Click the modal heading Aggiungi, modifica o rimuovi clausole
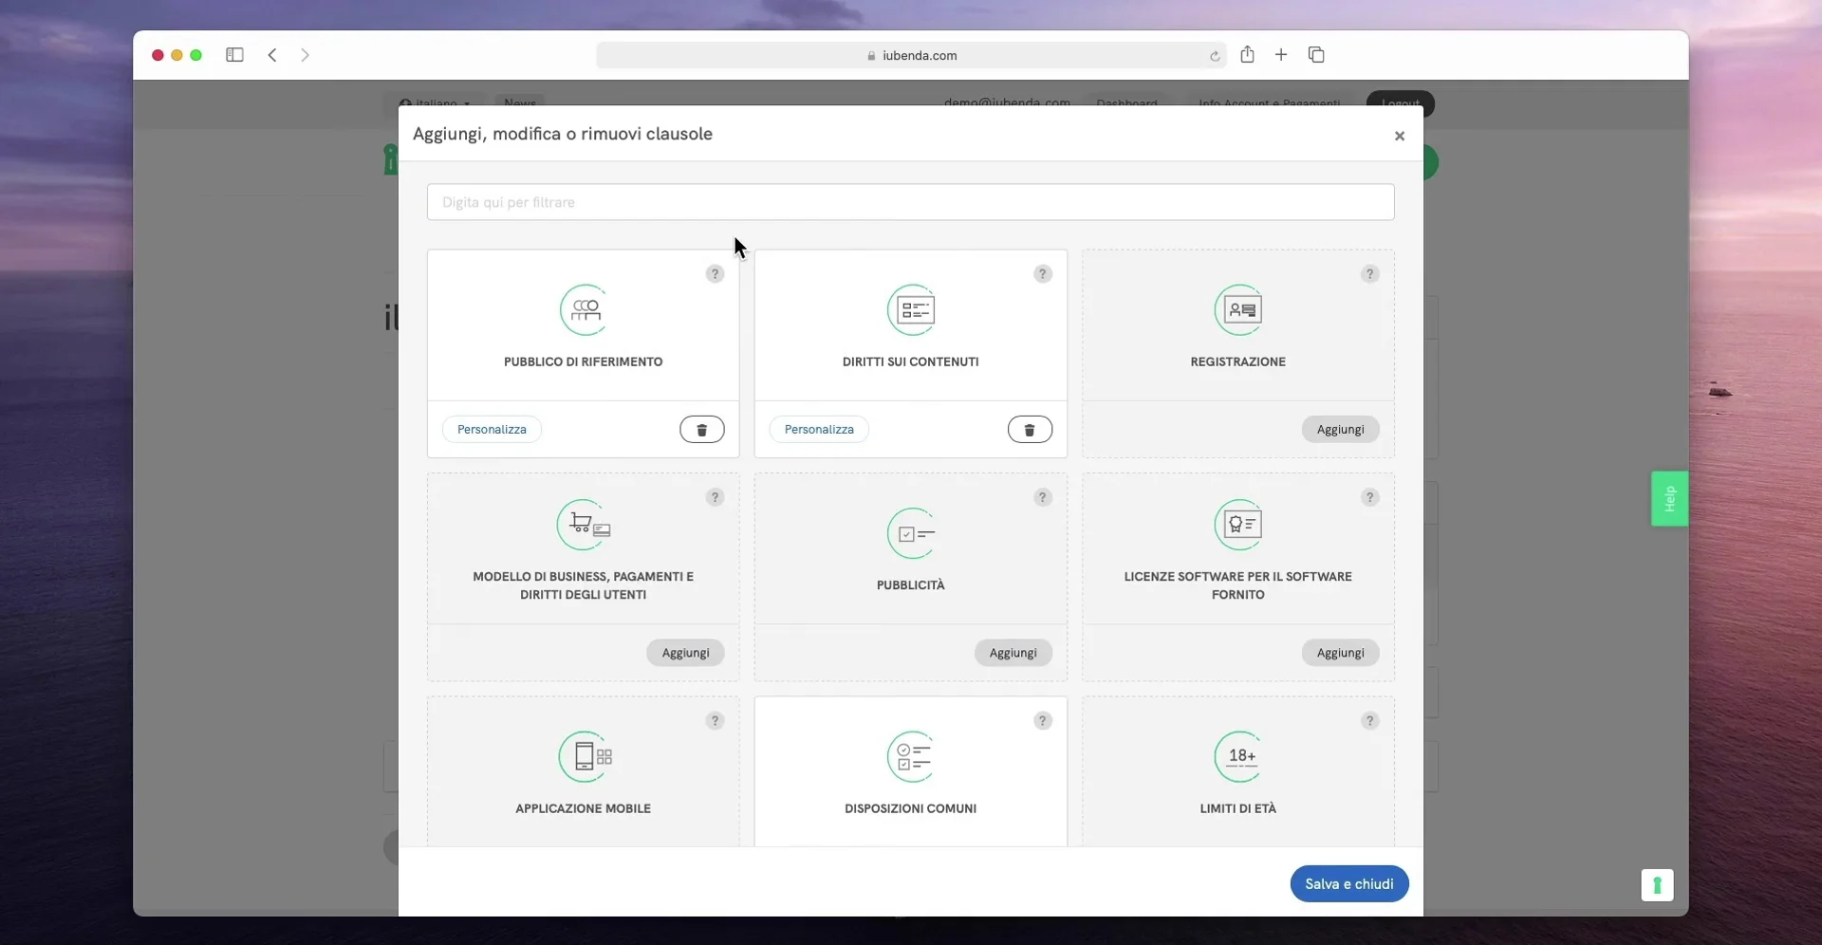Viewport: 1822px width, 945px height. coord(563,134)
